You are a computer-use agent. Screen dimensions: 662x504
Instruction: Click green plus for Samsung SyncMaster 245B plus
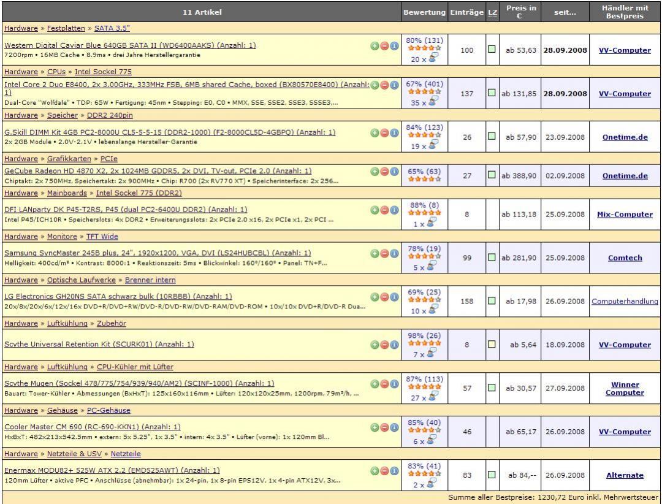click(x=375, y=253)
